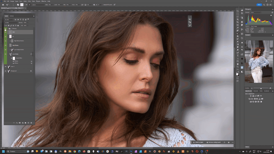Open the History panel tab
The image size is (274, 154).
(x=247, y=147)
